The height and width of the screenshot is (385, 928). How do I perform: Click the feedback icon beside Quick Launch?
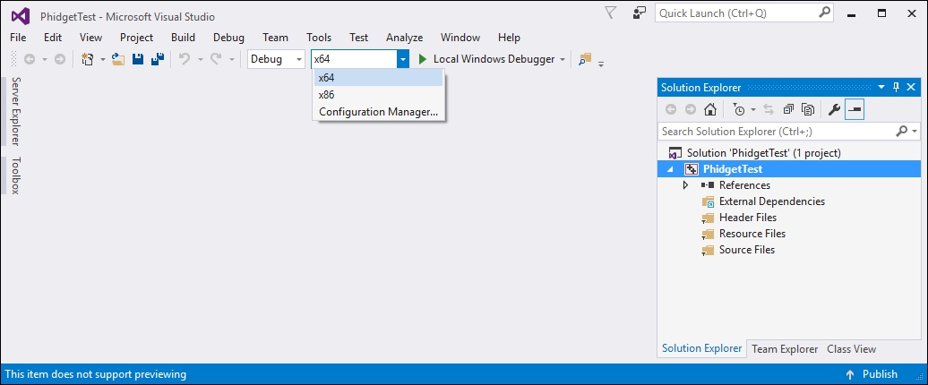coord(640,13)
